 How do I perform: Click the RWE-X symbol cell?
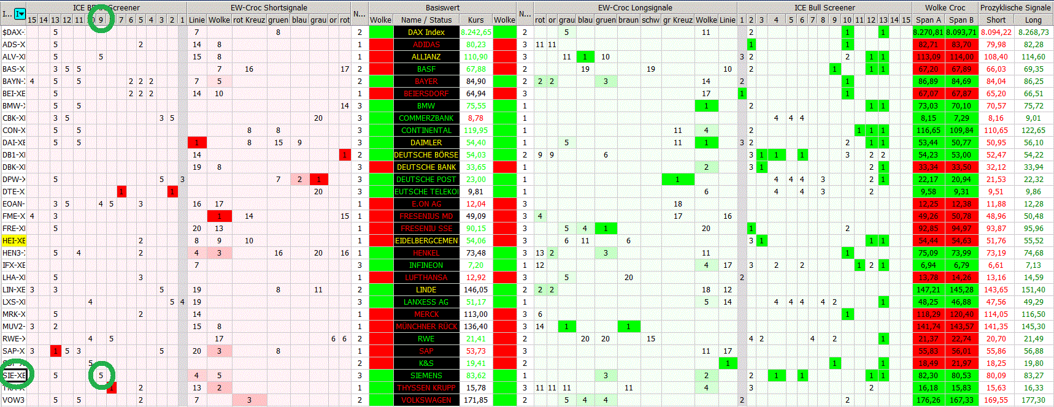pyautogui.click(x=14, y=338)
